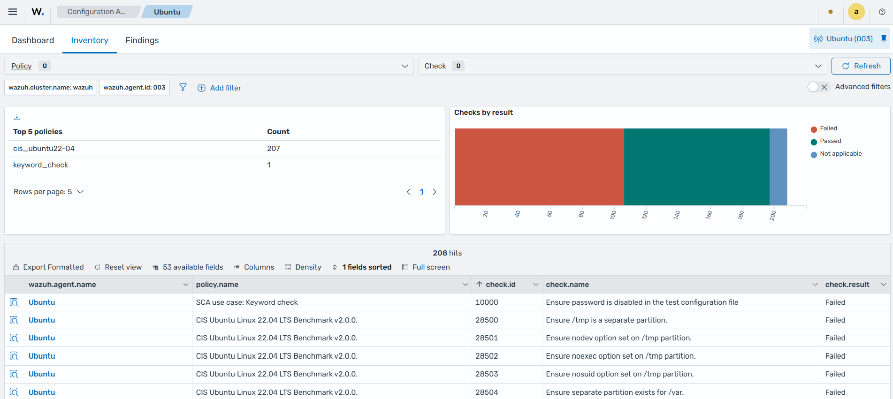Click Reset view button
This screenshot has height=399, width=893.
pyautogui.click(x=118, y=267)
